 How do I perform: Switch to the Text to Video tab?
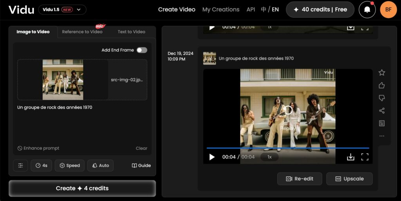coord(131,32)
